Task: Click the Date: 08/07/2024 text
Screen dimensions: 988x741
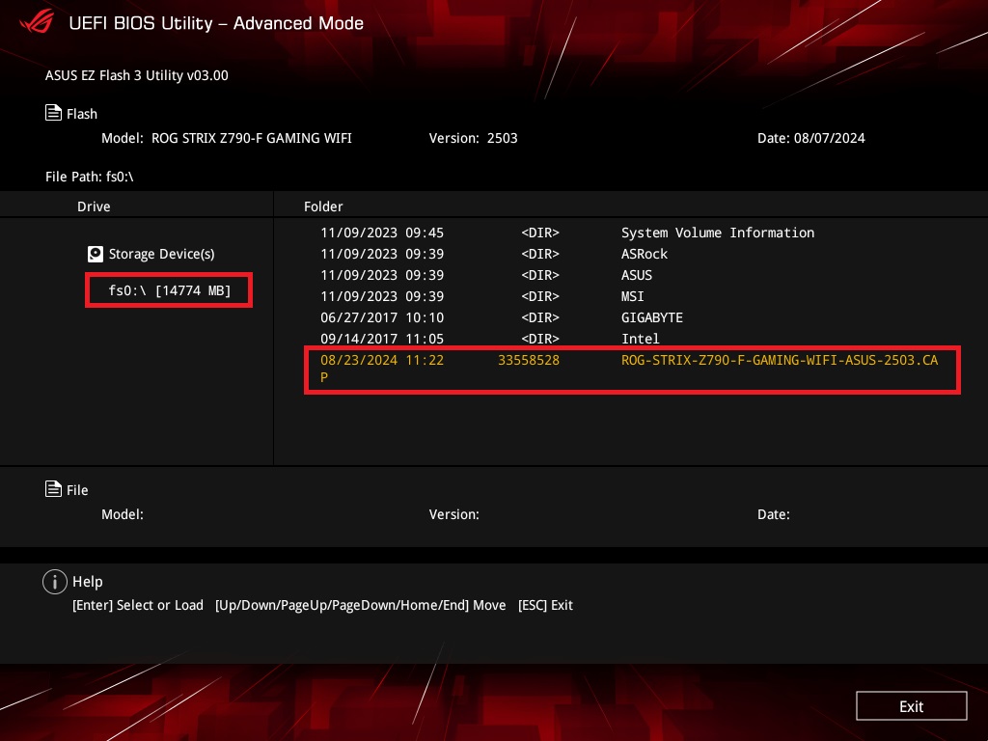Action: tap(810, 138)
